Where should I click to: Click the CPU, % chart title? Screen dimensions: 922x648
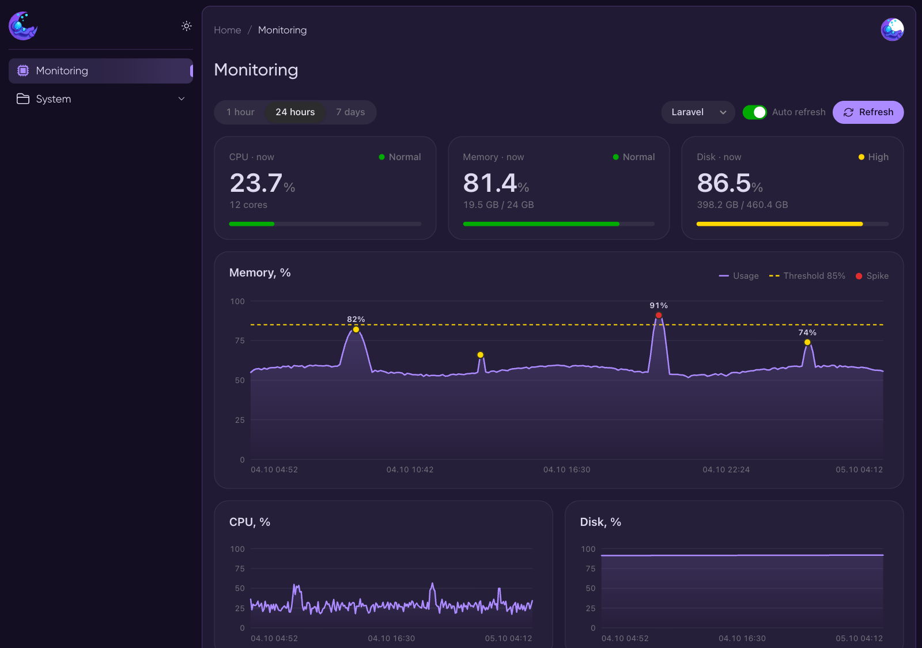(x=250, y=522)
